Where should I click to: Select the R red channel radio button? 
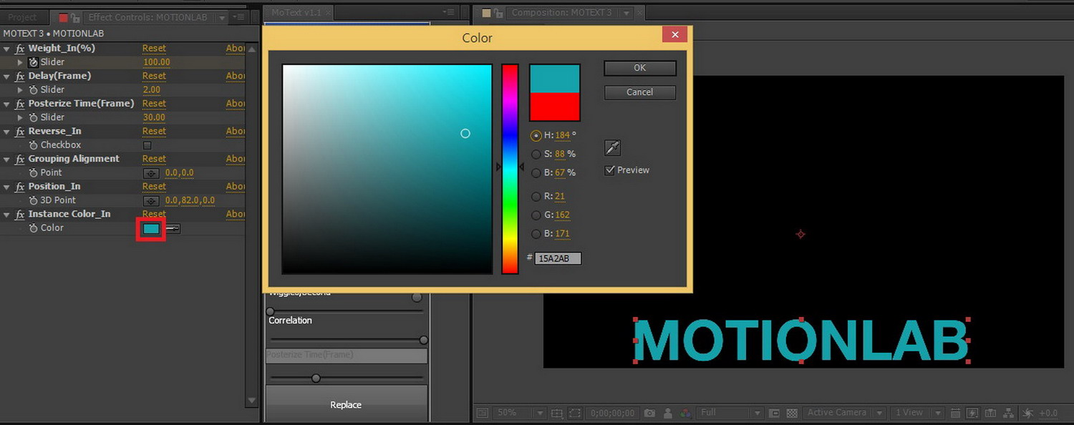point(536,196)
